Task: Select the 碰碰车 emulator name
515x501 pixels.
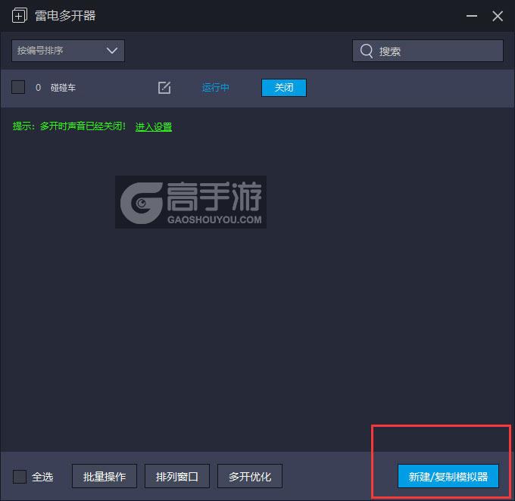Action: click(x=63, y=88)
